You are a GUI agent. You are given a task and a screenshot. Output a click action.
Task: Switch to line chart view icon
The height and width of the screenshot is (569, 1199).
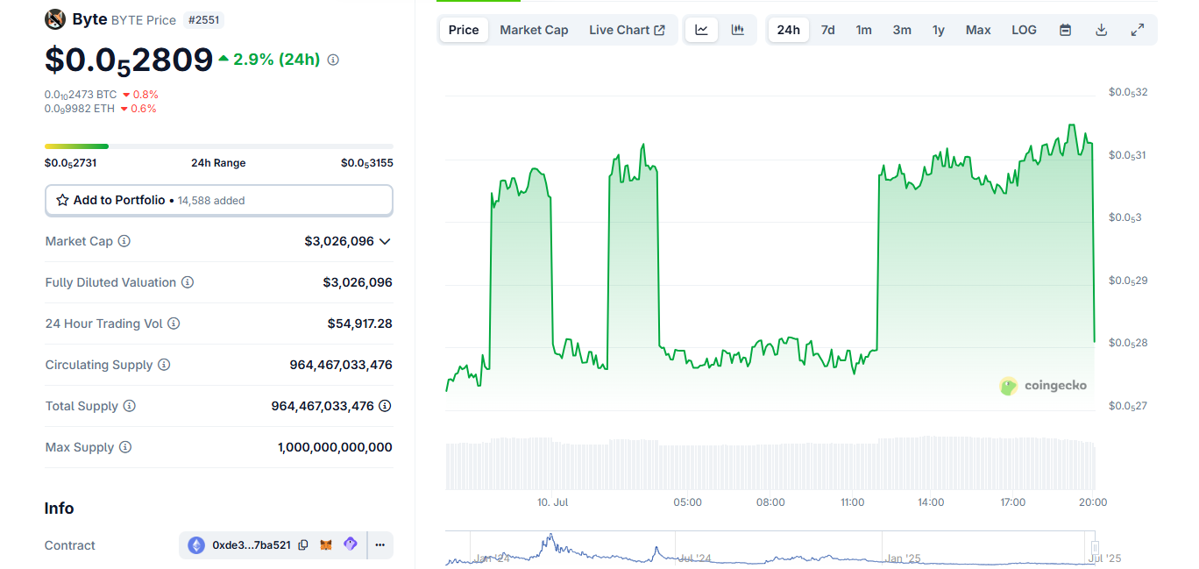point(701,30)
